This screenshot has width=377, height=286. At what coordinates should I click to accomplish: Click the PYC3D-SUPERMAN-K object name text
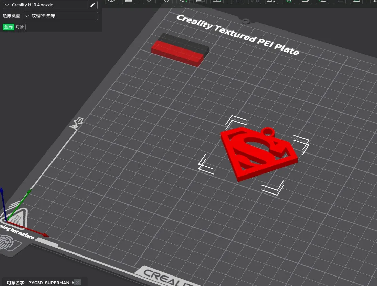pos(51,283)
